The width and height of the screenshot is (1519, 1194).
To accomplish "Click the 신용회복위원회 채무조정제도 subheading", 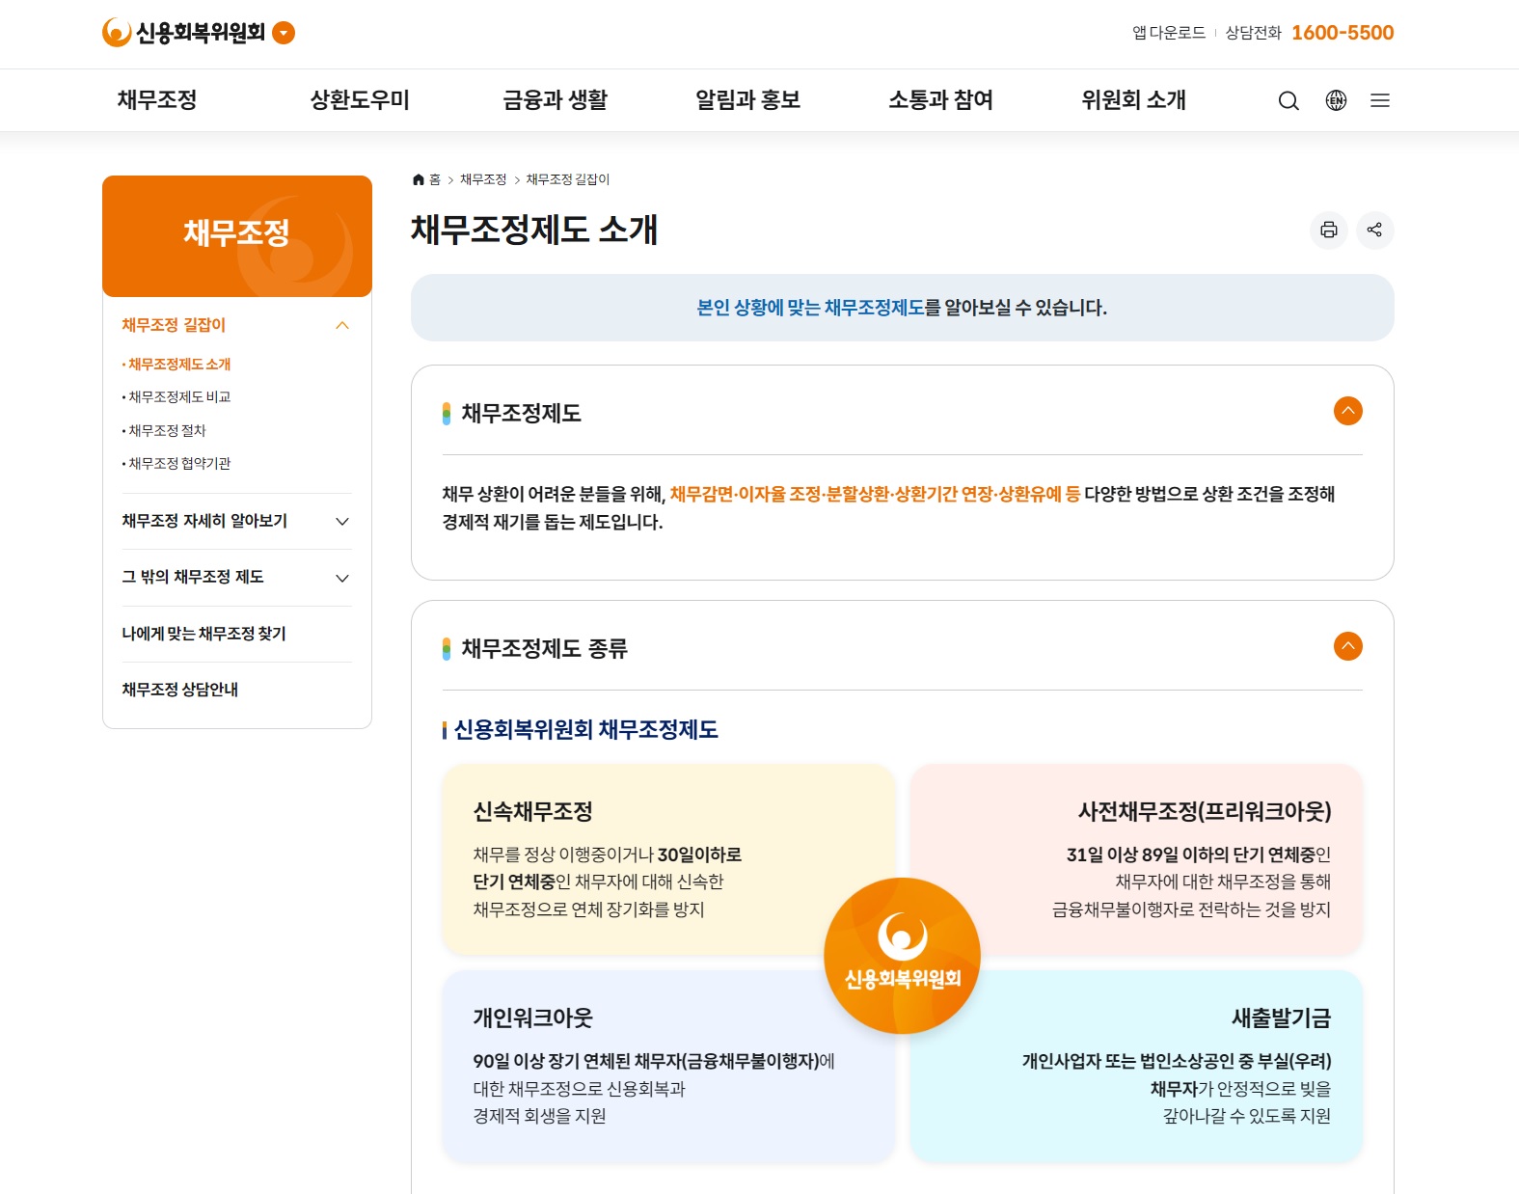I will pyautogui.click(x=586, y=730).
